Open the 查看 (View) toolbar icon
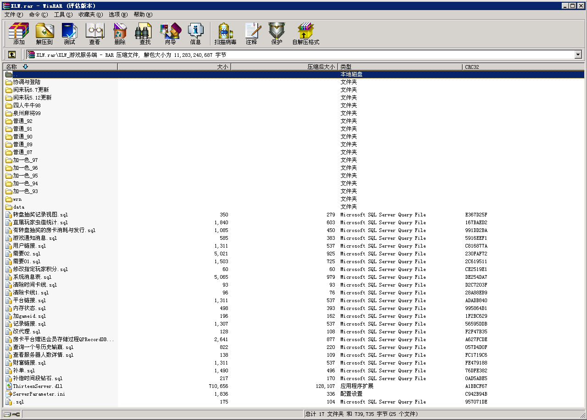 (x=95, y=34)
